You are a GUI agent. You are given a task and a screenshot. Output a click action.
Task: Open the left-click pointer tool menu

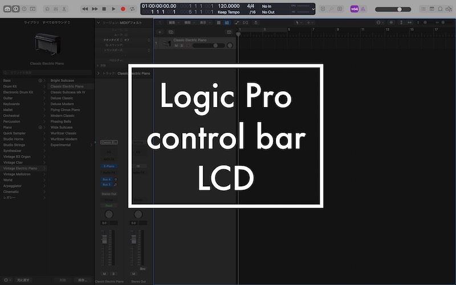pos(298,22)
